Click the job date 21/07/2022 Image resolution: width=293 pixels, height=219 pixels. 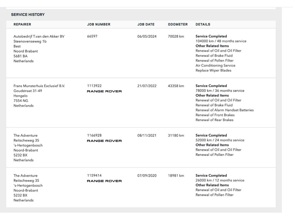147,86
